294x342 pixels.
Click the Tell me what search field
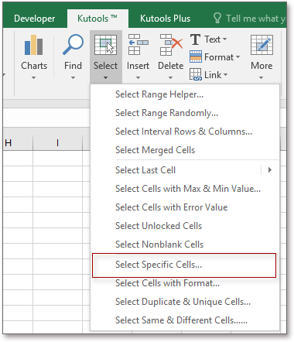coord(249,19)
